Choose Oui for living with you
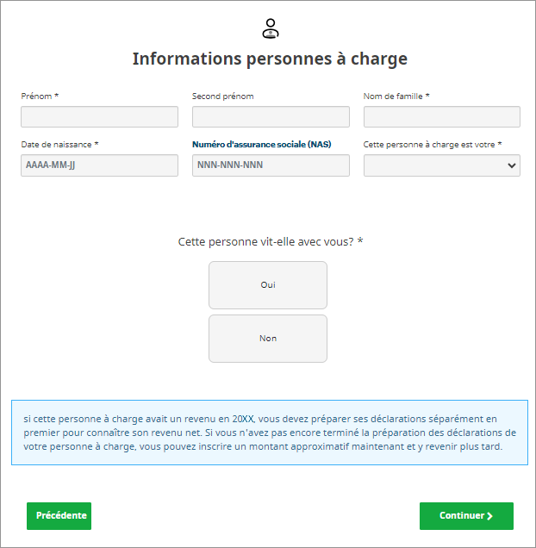The height and width of the screenshot is (548, 536). (x=268, y=285)
